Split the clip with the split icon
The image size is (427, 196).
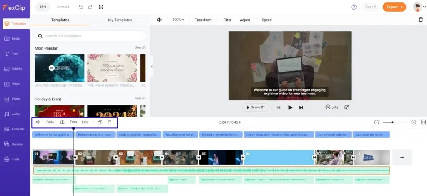[62, 122]
